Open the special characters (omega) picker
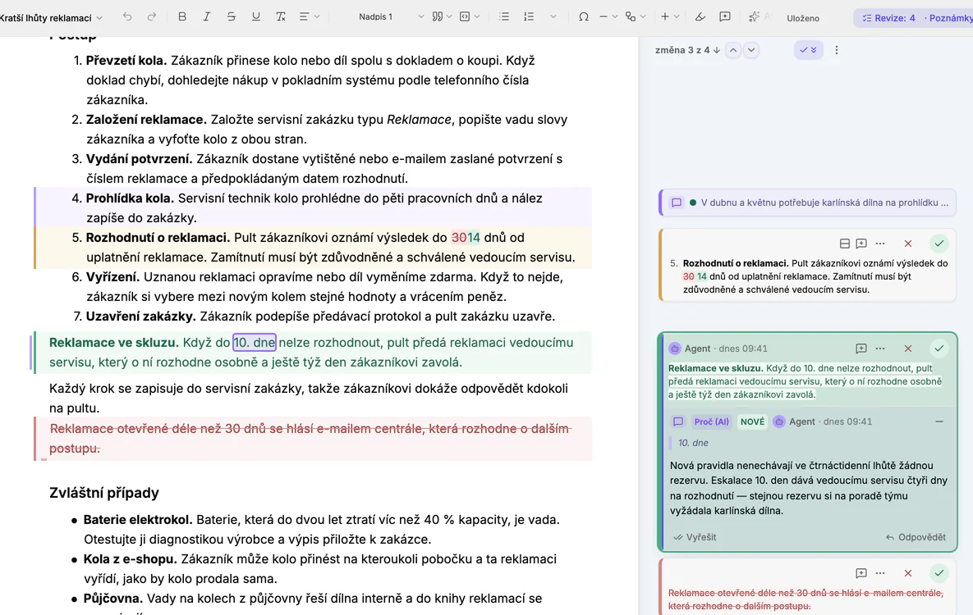The image size is (973, 615). [x=583, y=16]
